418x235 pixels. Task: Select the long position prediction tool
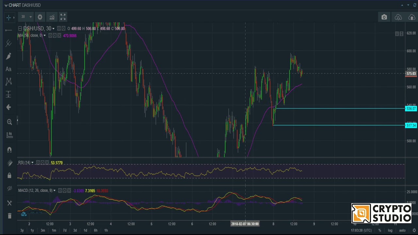[x=9, y=95]
